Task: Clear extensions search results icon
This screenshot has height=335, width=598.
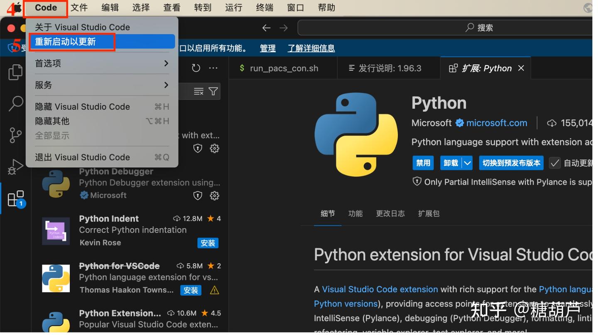Action: pyautogui.click(x=199, y=91)
